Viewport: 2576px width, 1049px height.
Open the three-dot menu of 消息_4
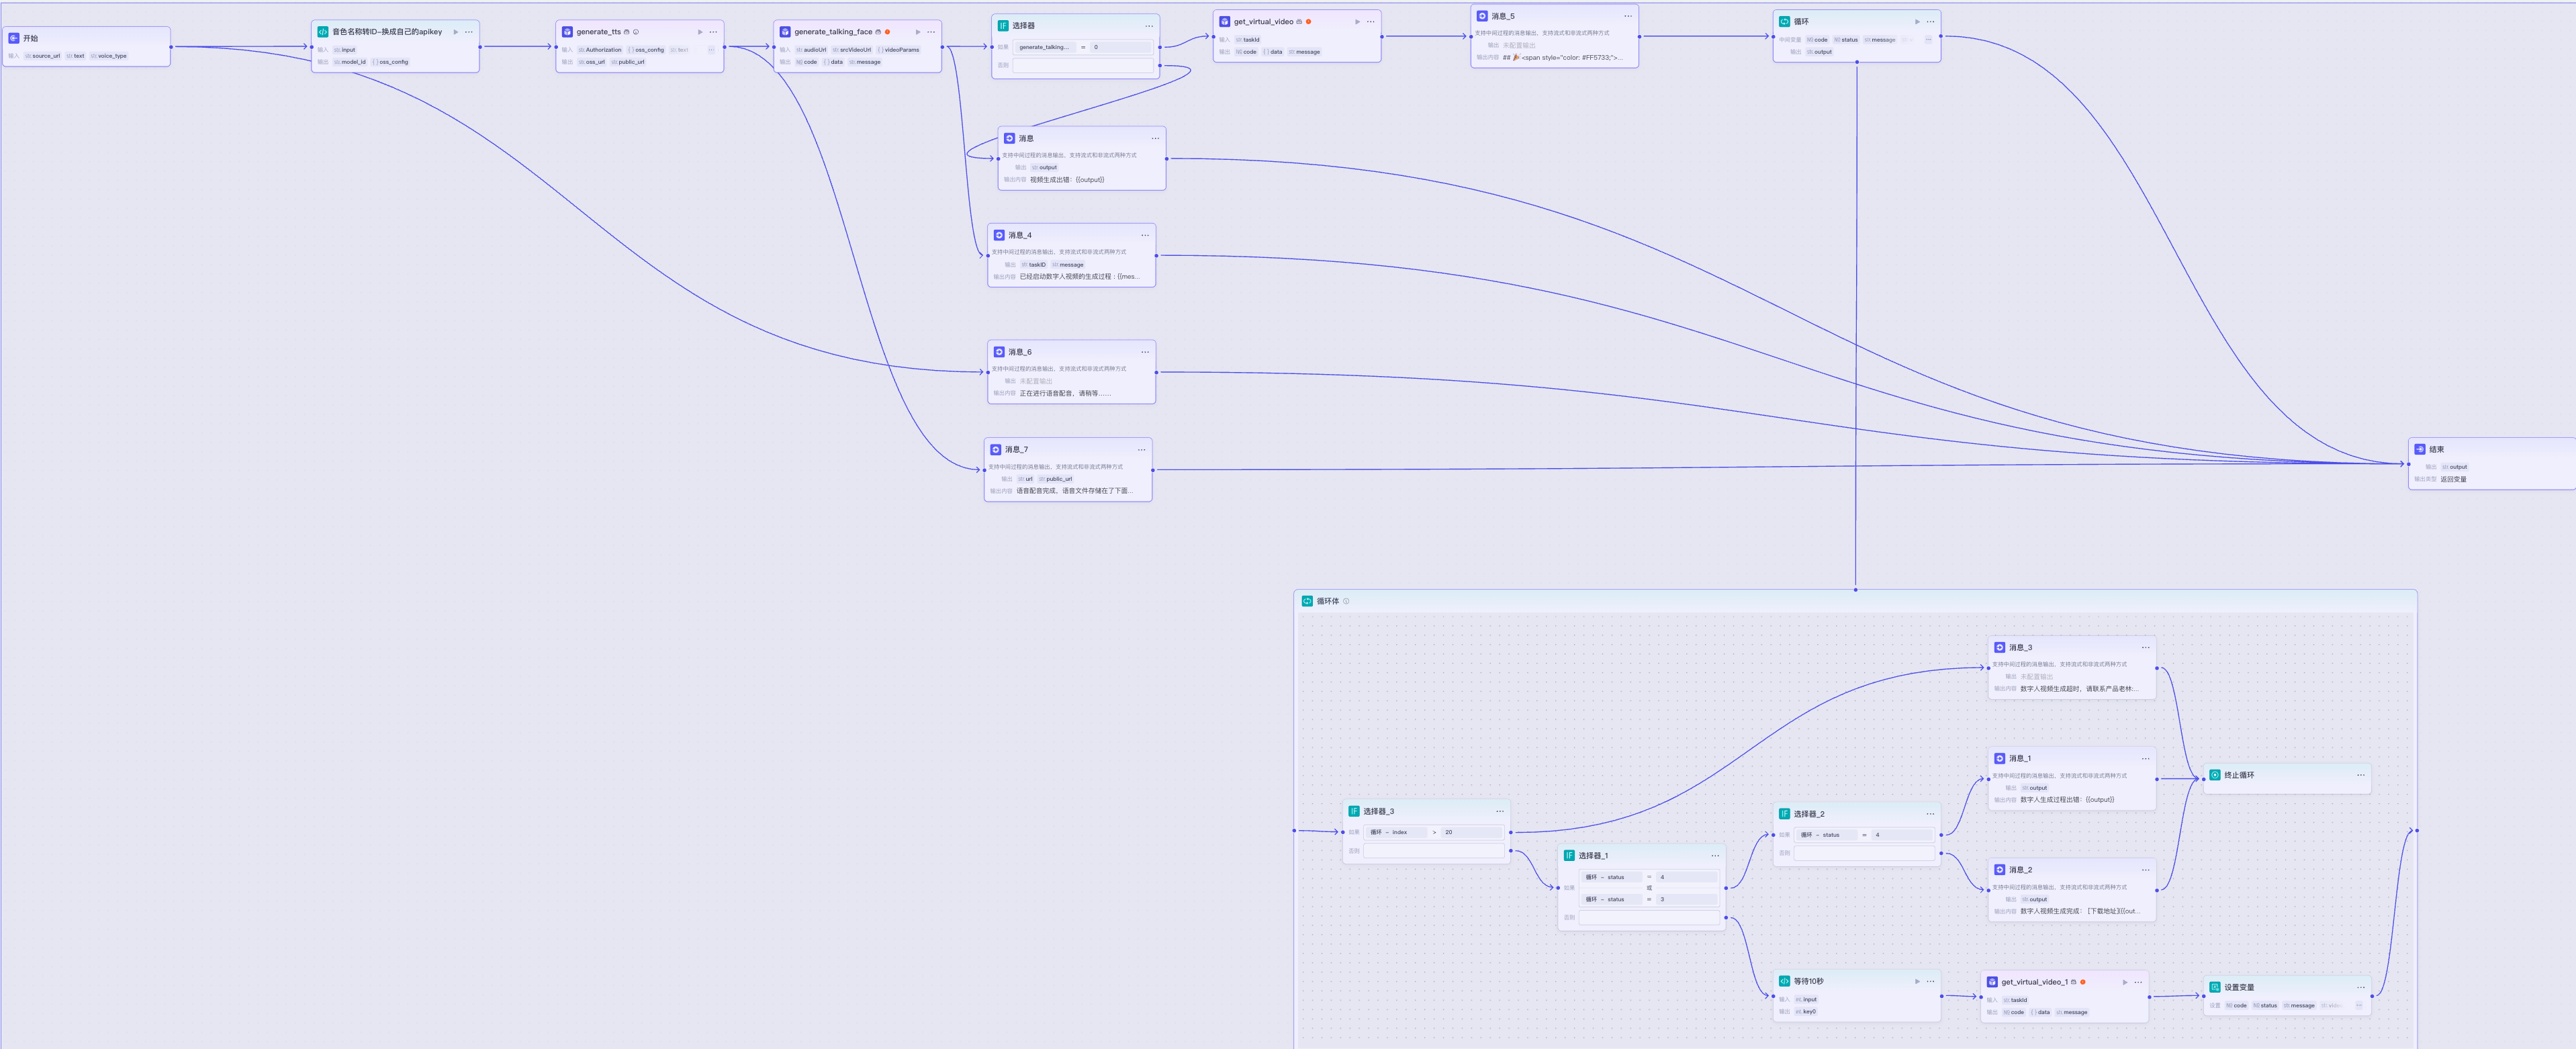(1145, 235)
